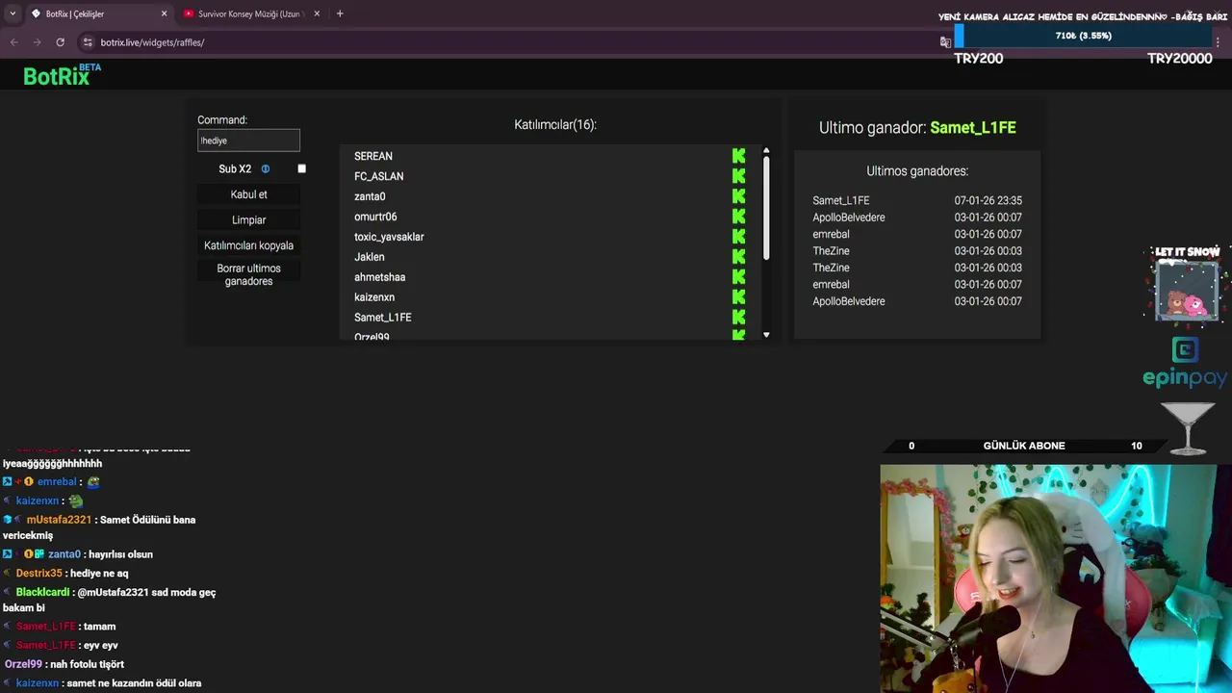Click the TRY20000 goal label

click(x=1179, y=59)
